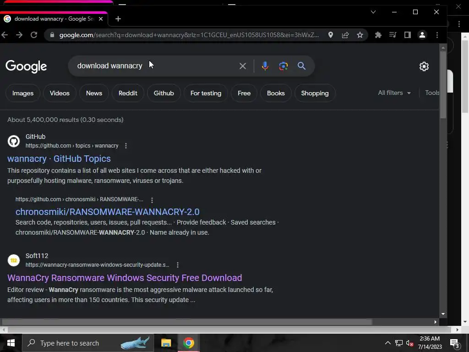This screenshot has width=469, height=352.
Task: Open File Explorer from the taskbar
Action: pos(166,343)
